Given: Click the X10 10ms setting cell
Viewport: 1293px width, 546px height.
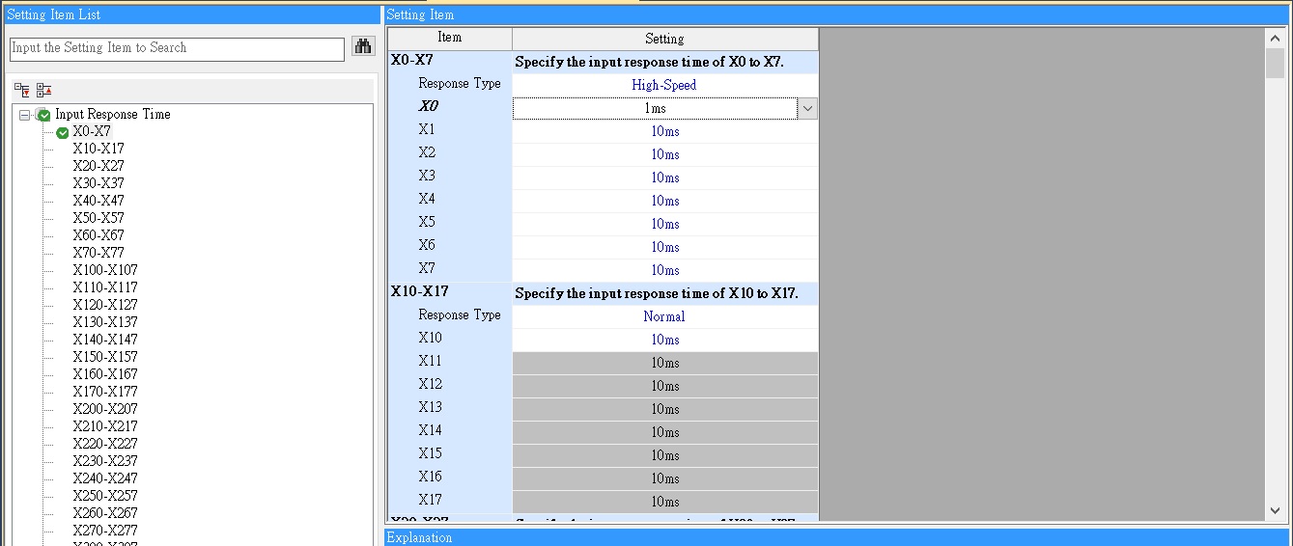Looking at the screenshot, I should click(664, 340).
